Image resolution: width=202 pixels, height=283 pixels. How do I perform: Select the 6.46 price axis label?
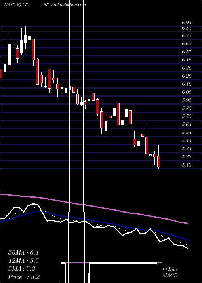coord(187,60)
